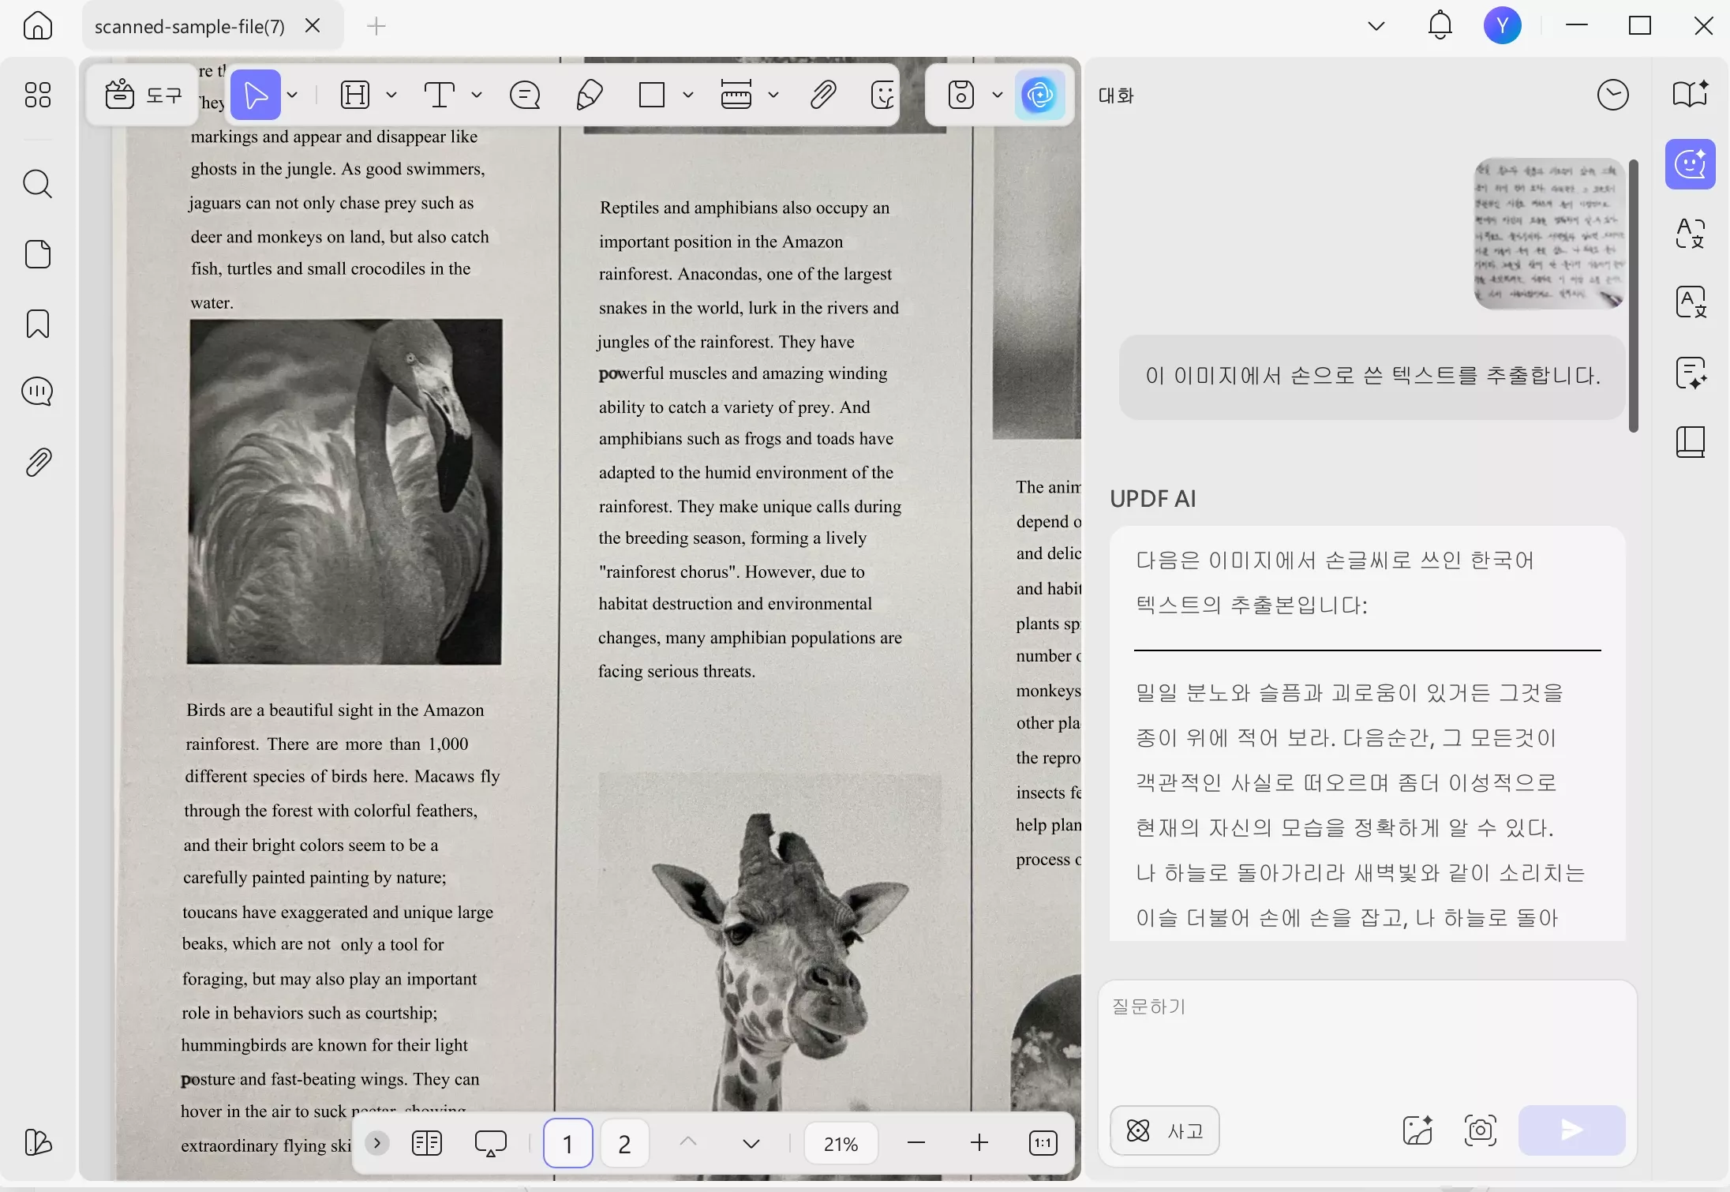
Task: Expand the tab list dropdown chevron
Action: [1376, 26]
